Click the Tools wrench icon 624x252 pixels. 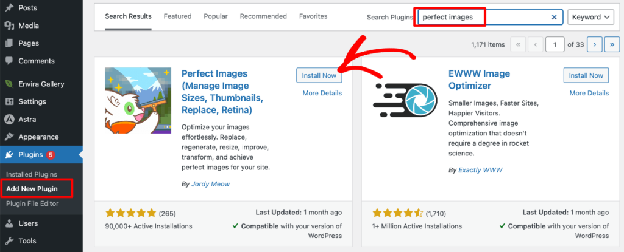pos(9,241)
